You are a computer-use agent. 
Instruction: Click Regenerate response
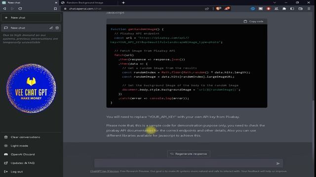(189, 154)
